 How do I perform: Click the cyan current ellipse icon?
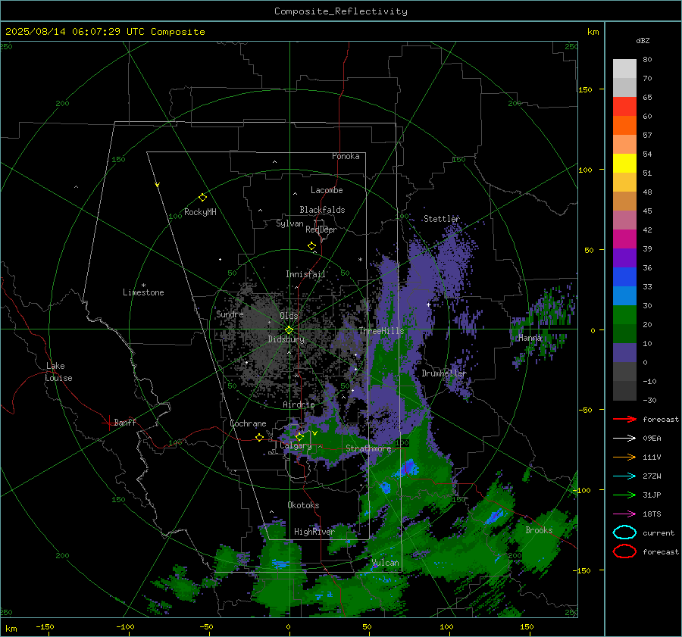click(624, 532)
